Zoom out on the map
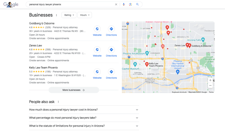225x131 pixels. pyautogui.click(x=210, y=86)
